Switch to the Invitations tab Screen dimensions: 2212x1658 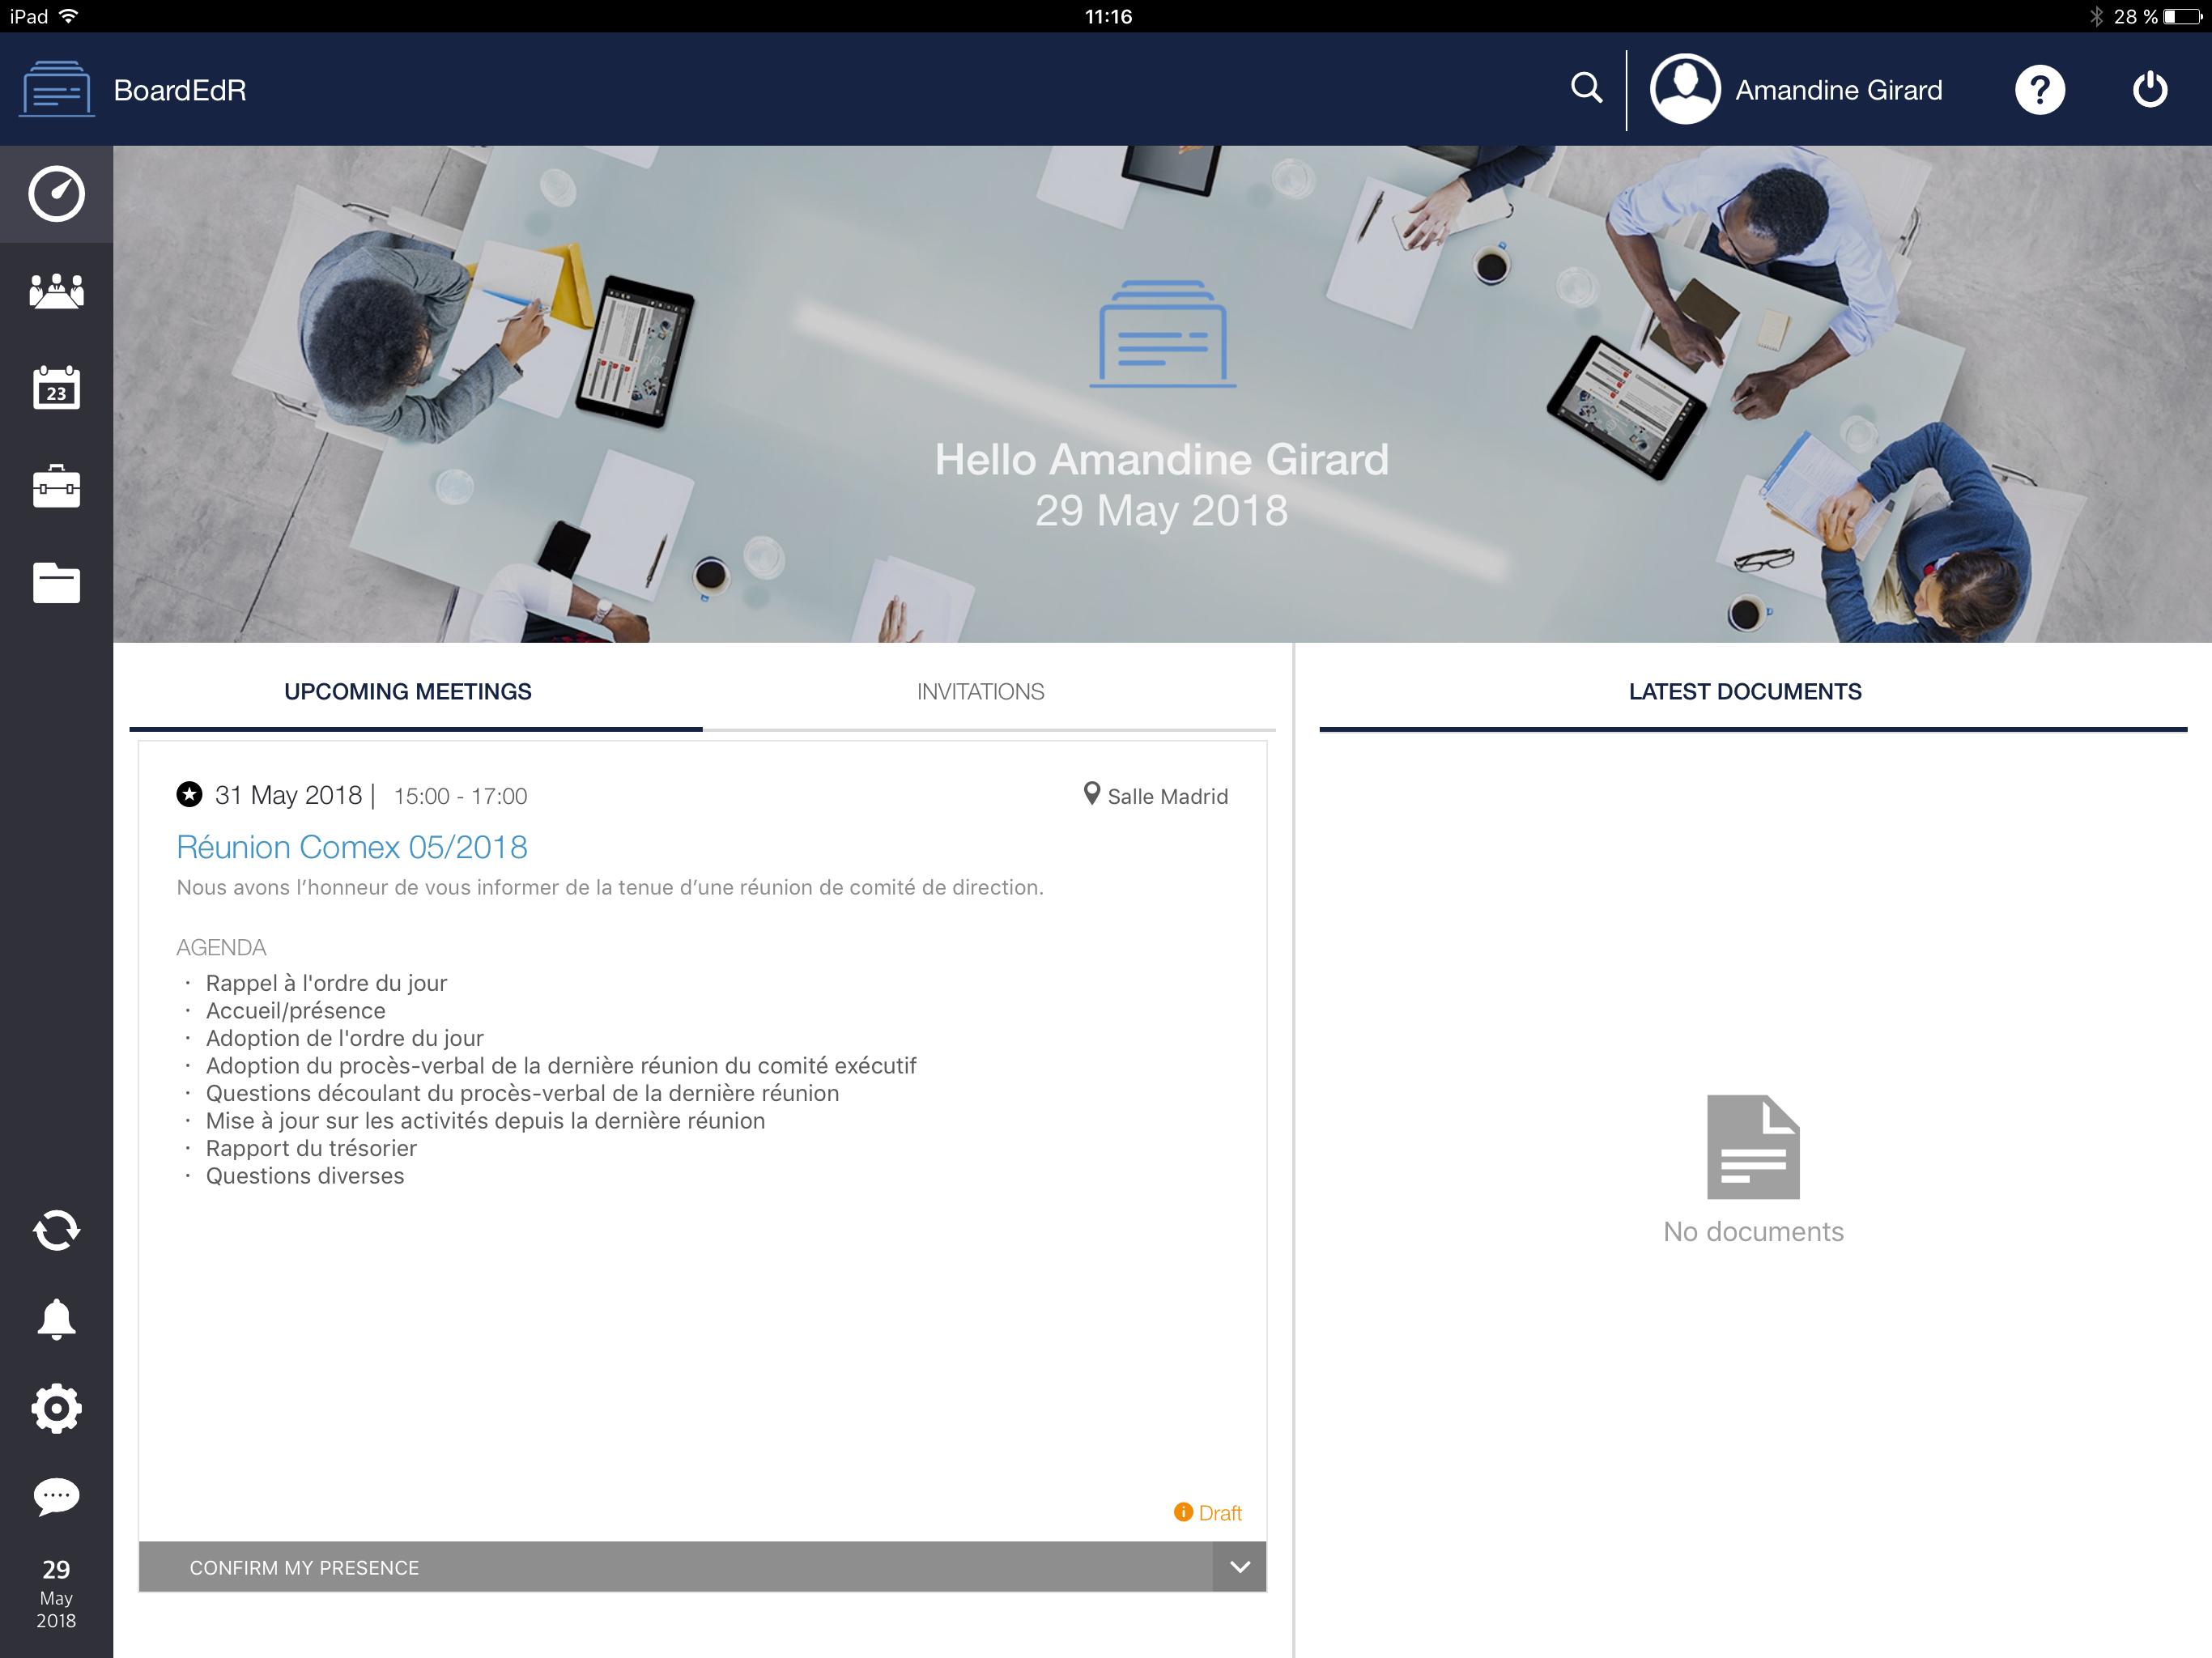point(980,692)
